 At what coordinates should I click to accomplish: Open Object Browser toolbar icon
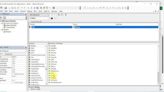tap(47, 8)
